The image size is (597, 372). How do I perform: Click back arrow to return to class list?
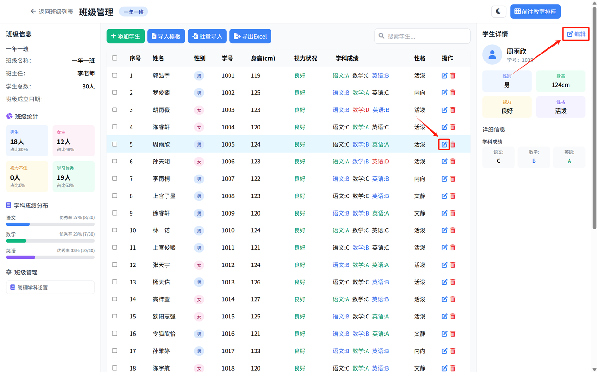(x=33, y=12)
